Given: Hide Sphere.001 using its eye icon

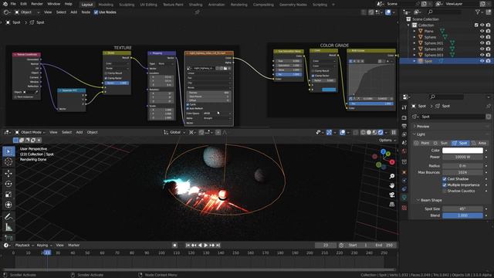Looking at the screenshot, I should tap(482, 43).
